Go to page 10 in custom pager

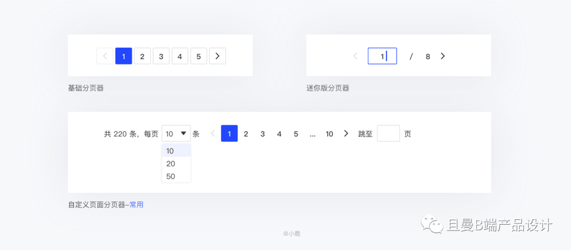(329, 134)
